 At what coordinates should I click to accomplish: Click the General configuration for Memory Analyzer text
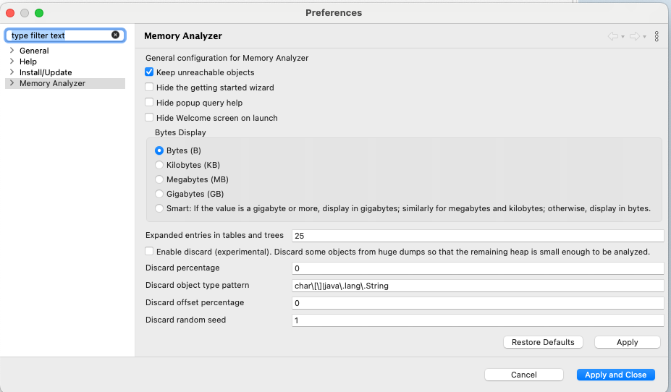(227, 58)
